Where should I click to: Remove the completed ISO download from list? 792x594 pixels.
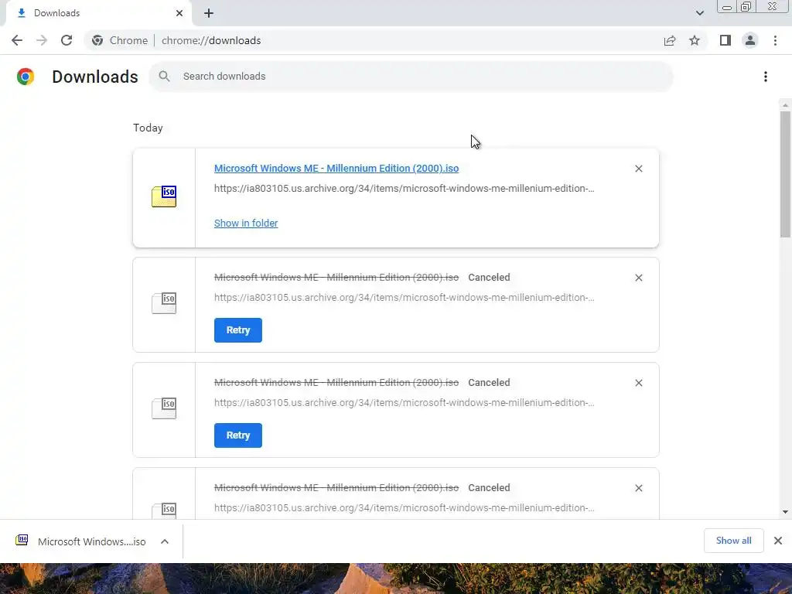(638, 169)
